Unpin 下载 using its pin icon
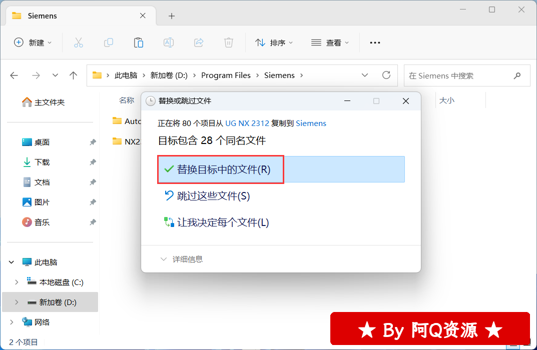Viewport: 537px width, 350px height. (x=93, y=162)
